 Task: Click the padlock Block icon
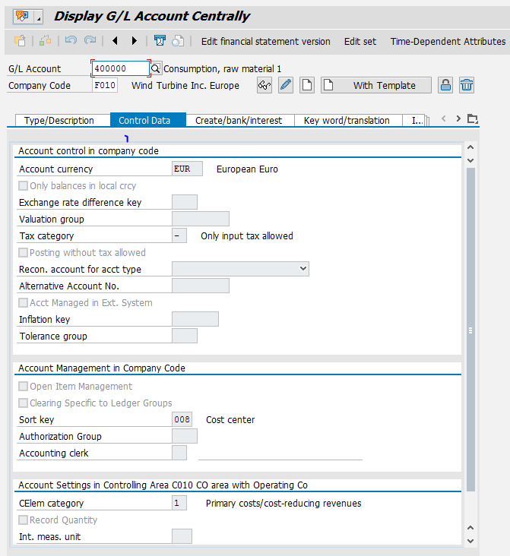(446, 85)
